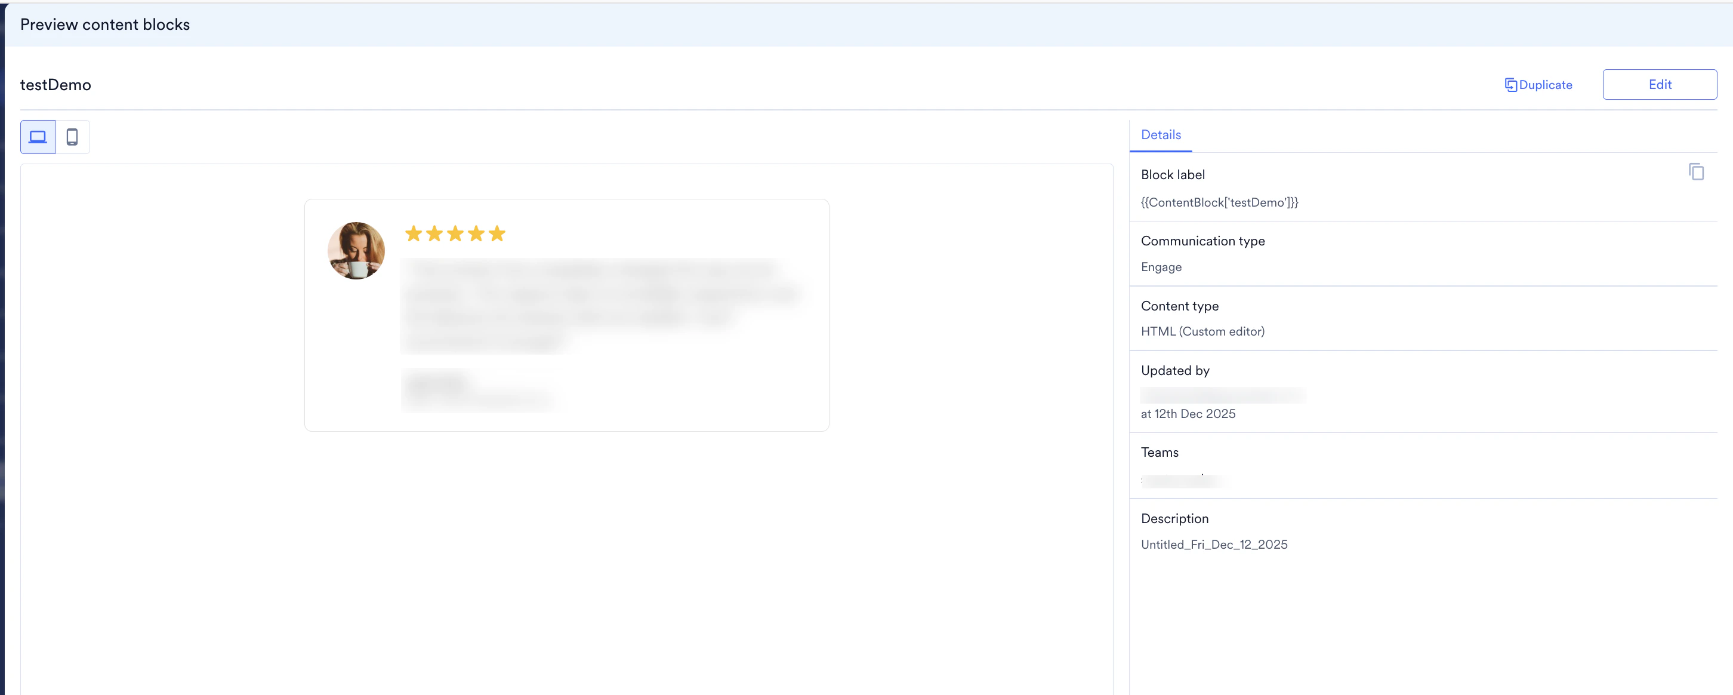Click the description Untitled_Fri_Dec_12_2025
This screenshot has height=695, width=1733.
pyautogui.click(x=1214, y=545)
